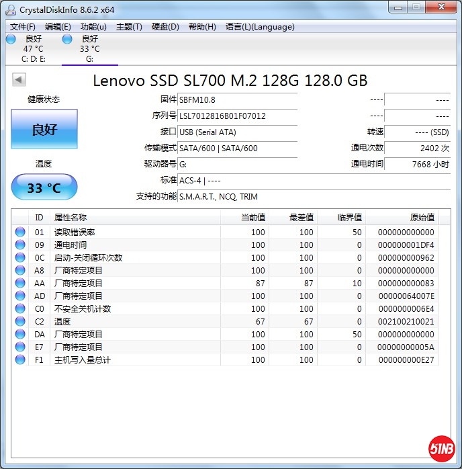
Task: Click the previous disk arrow button
Action: (x=19, y=80)
